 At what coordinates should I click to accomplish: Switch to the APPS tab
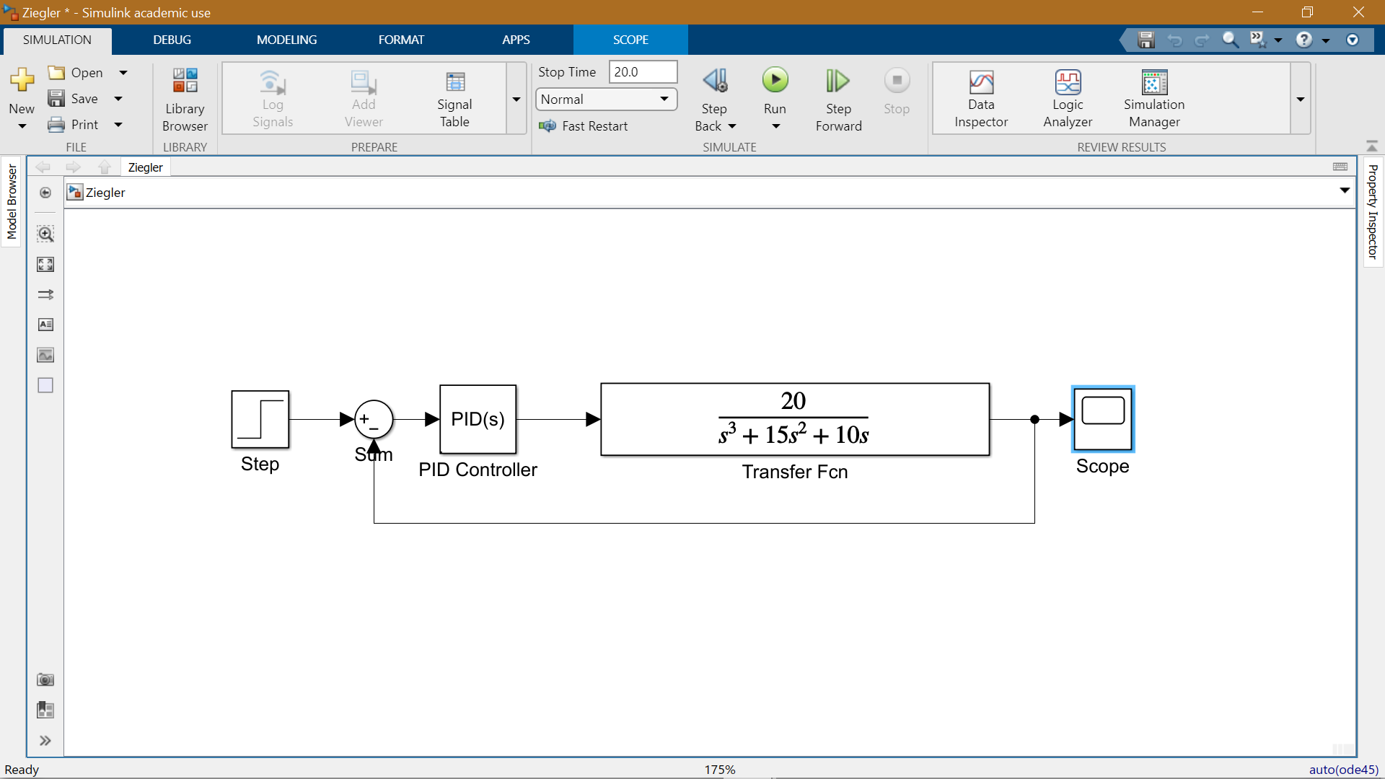[516, 40]
